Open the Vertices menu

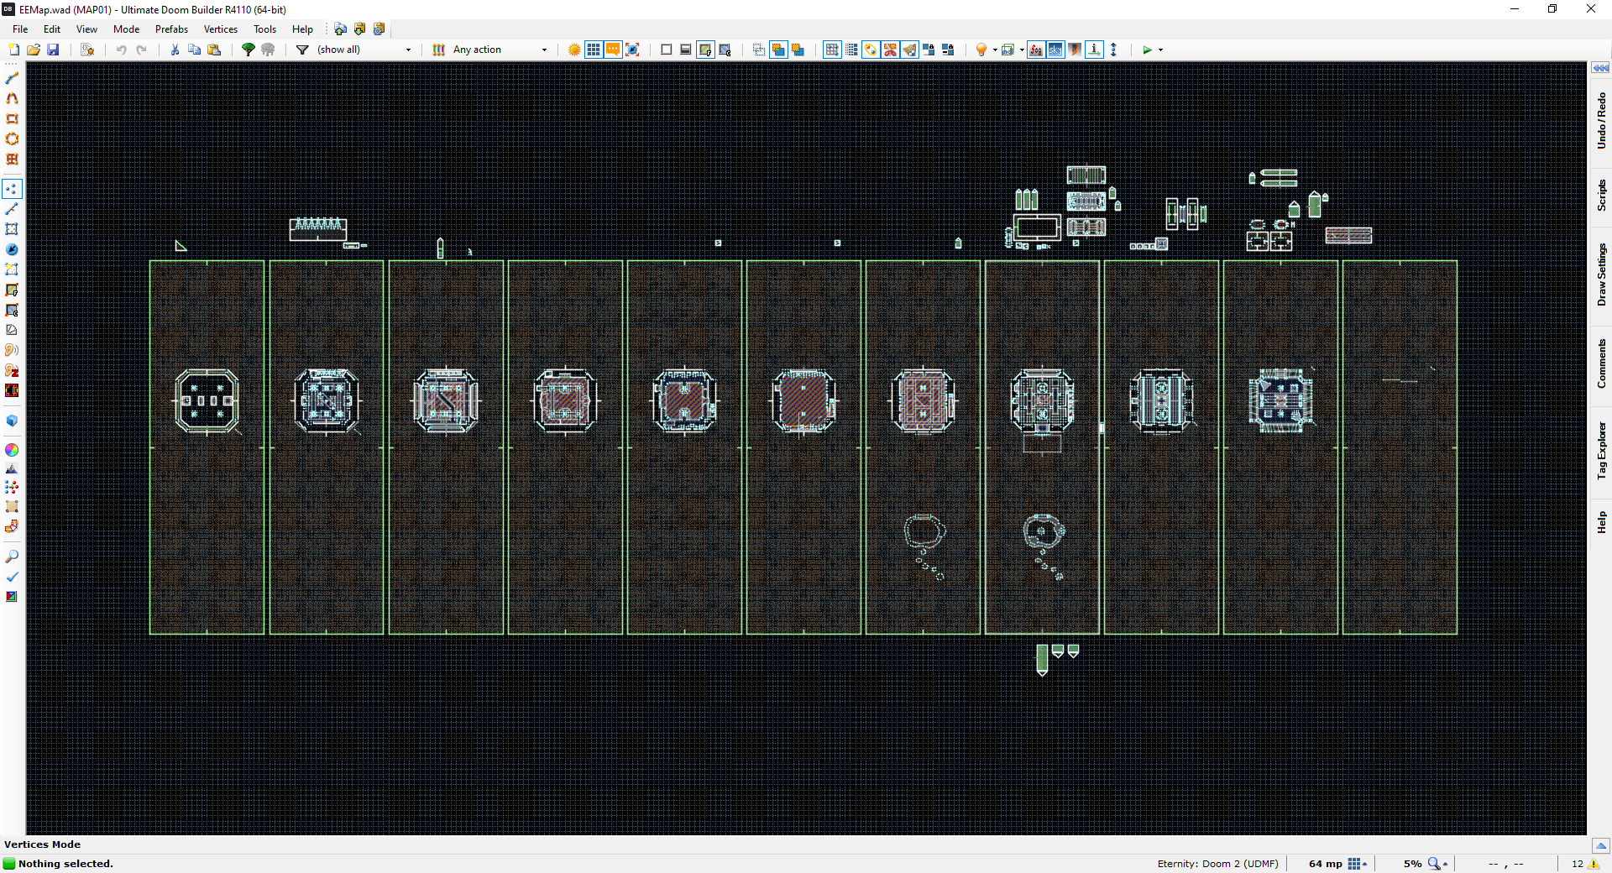[221, 29]
